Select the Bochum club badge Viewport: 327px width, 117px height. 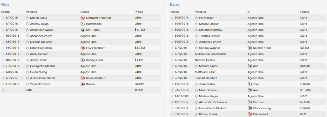pos(250,102)
